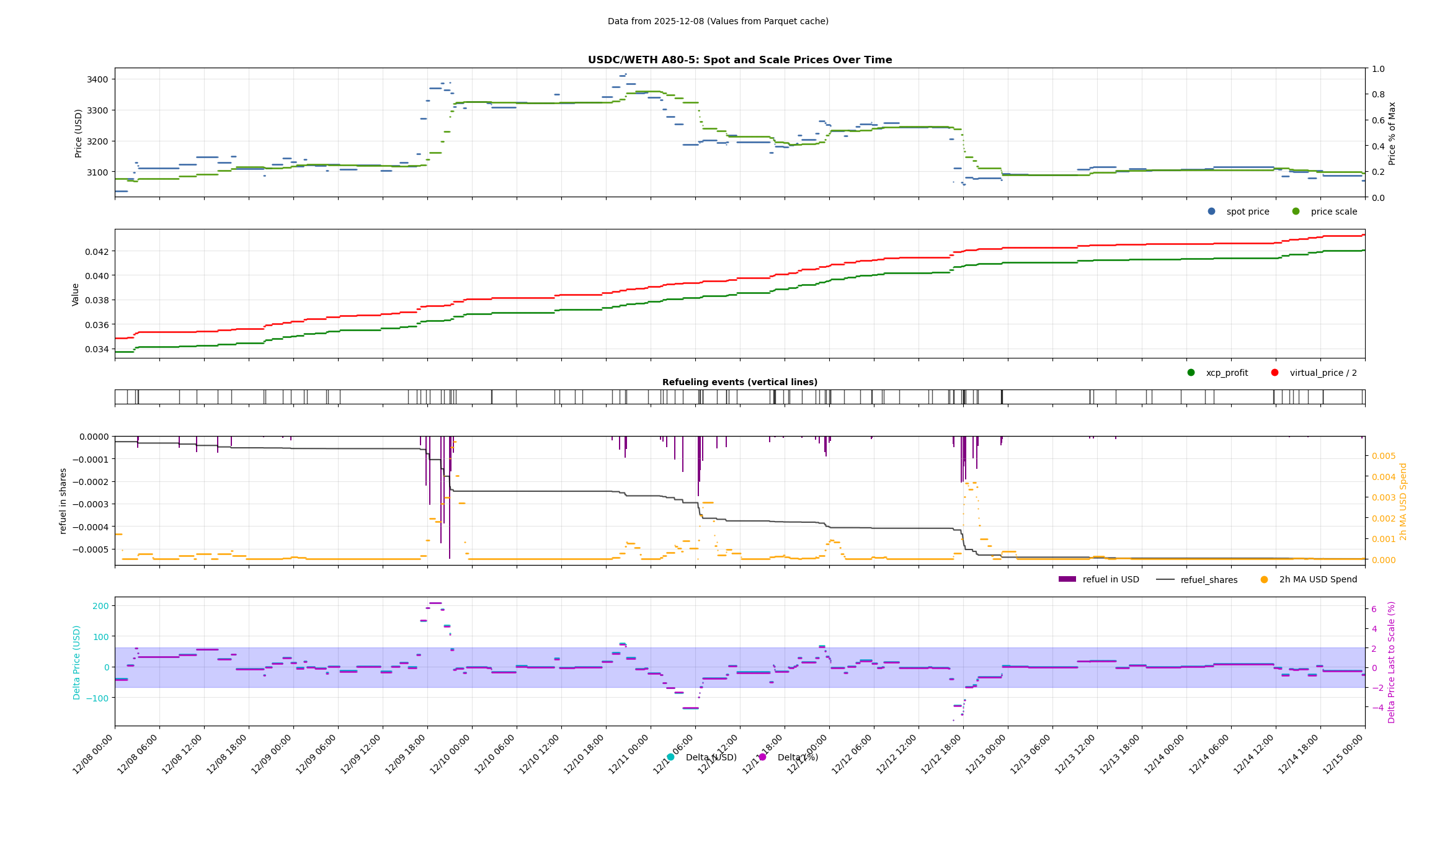Image resolution: width=1437 pixels, height=854 pixels.
Task: Click the 12/08 00:00 x-axis tick label
Action: click(x=93, y=754)
